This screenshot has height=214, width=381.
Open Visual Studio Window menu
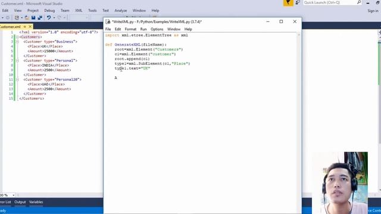pyautogui.click(x=139, y=11)
